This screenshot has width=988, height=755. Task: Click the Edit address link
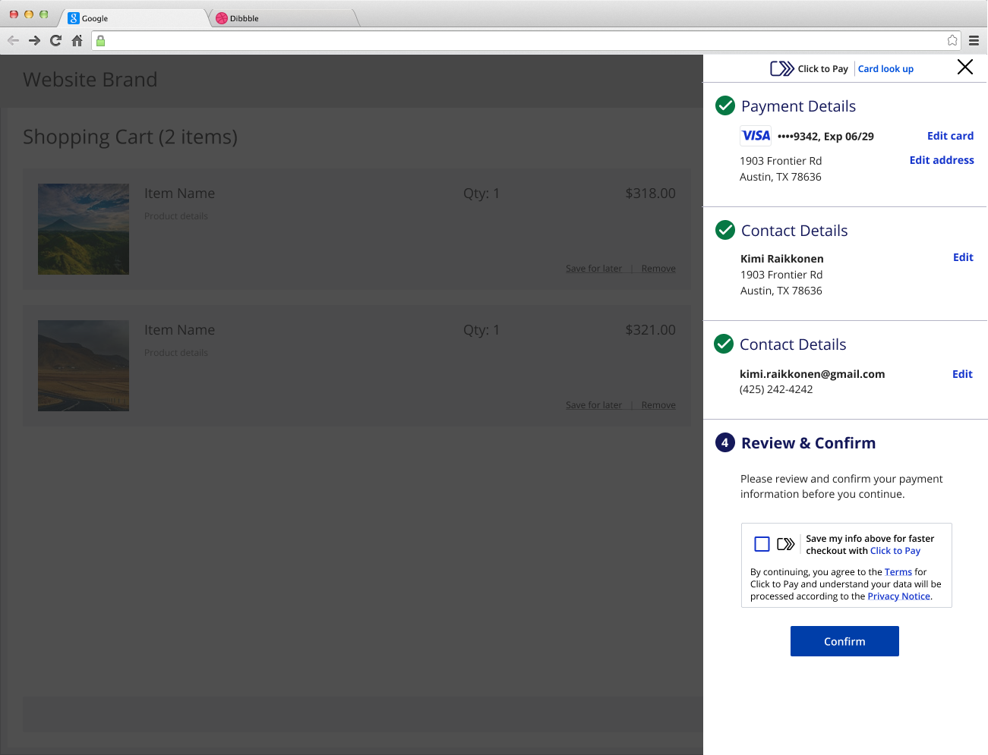click(x=942, y=160)
